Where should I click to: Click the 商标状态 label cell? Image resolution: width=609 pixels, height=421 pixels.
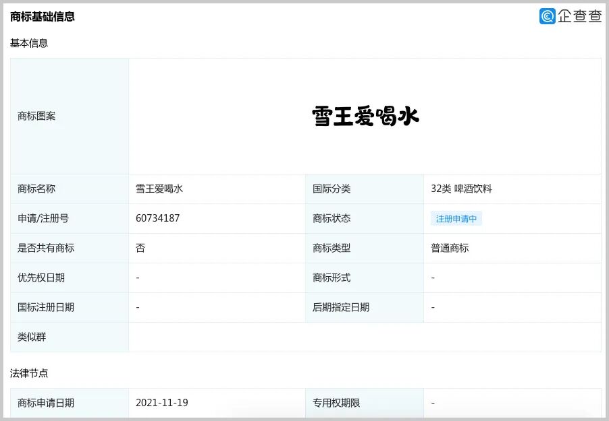(365, 219)
